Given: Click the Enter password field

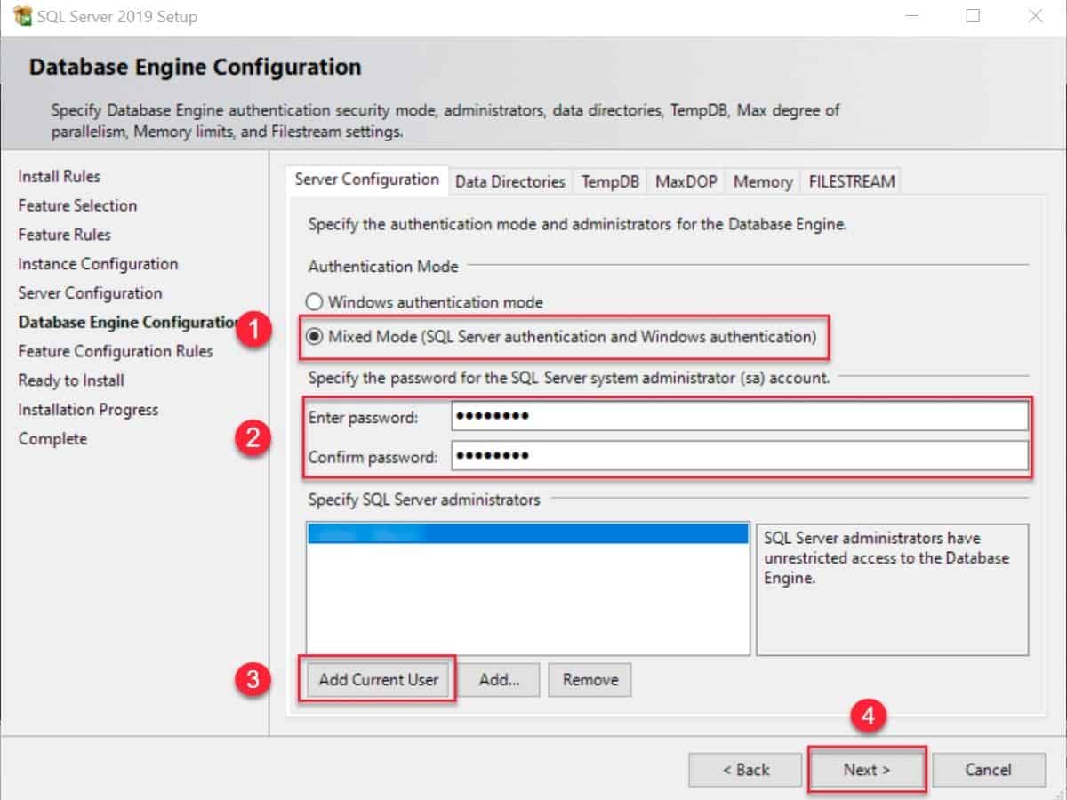Looking at the screenshot, I should point(739,416).
